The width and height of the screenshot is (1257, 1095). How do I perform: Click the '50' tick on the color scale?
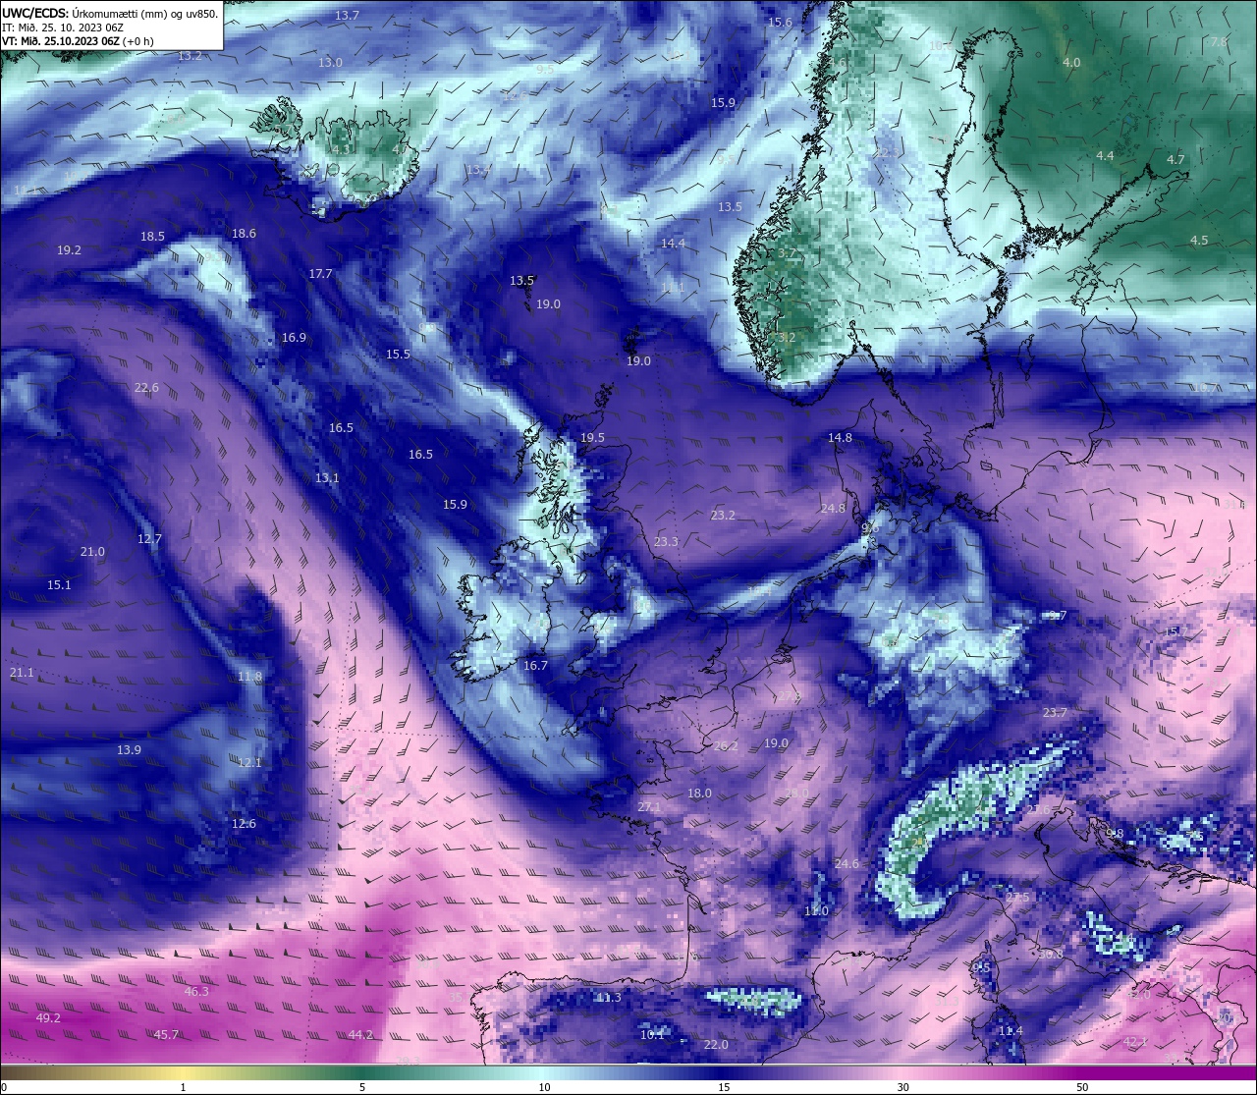pos(1082,1087)
